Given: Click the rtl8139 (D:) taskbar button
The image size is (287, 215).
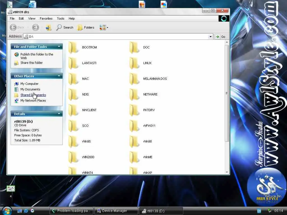Looking at the screenshot, I should coord(161,211).
